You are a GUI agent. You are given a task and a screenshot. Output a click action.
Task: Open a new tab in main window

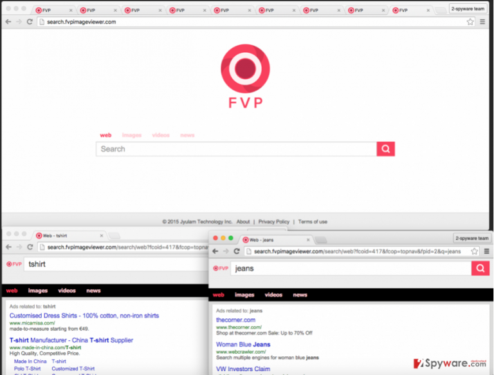(441, 10)
